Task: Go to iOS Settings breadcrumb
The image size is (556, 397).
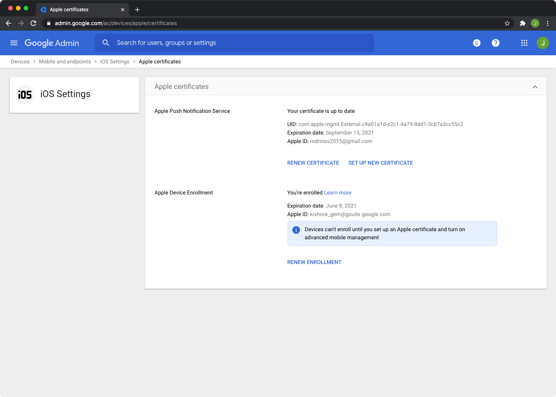Action: (115, 61)
